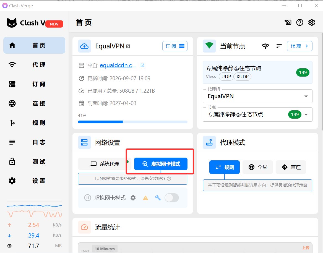The image size is (323, 253).
Task: Toggle the 虚拟网卡模式 switch
Action: pyautogui.click(x=172, y=198)
